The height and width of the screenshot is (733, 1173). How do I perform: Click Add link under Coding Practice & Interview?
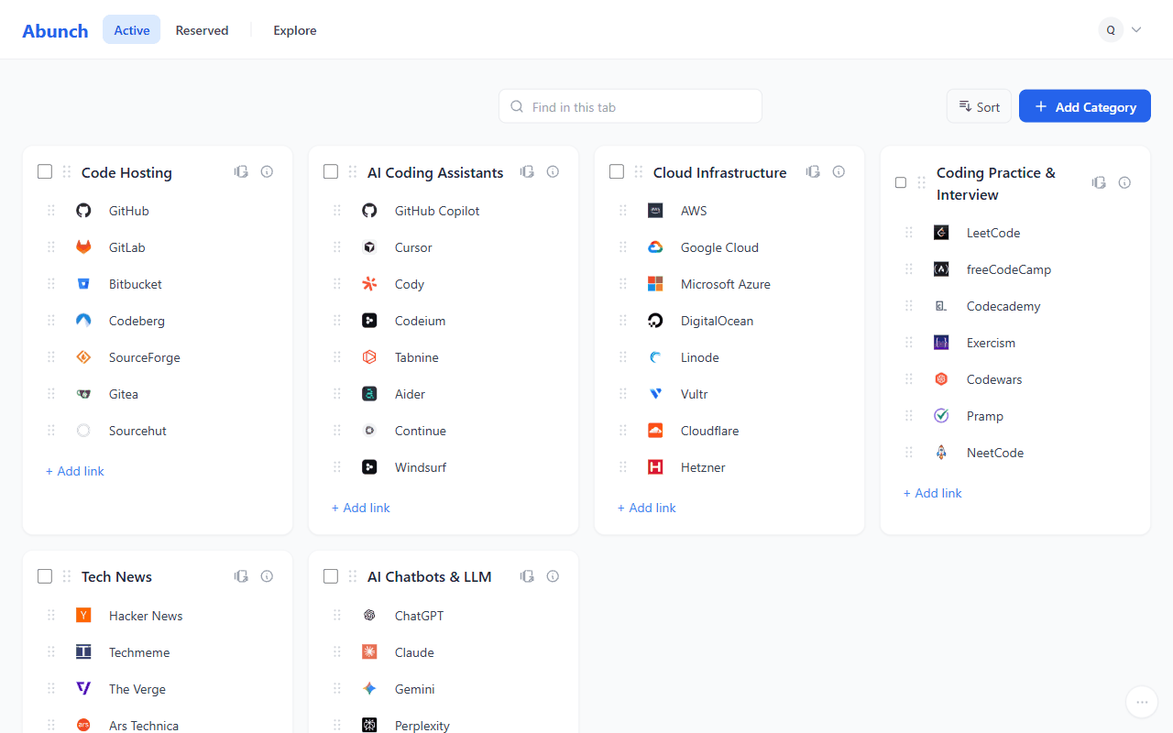click(933, 493)
